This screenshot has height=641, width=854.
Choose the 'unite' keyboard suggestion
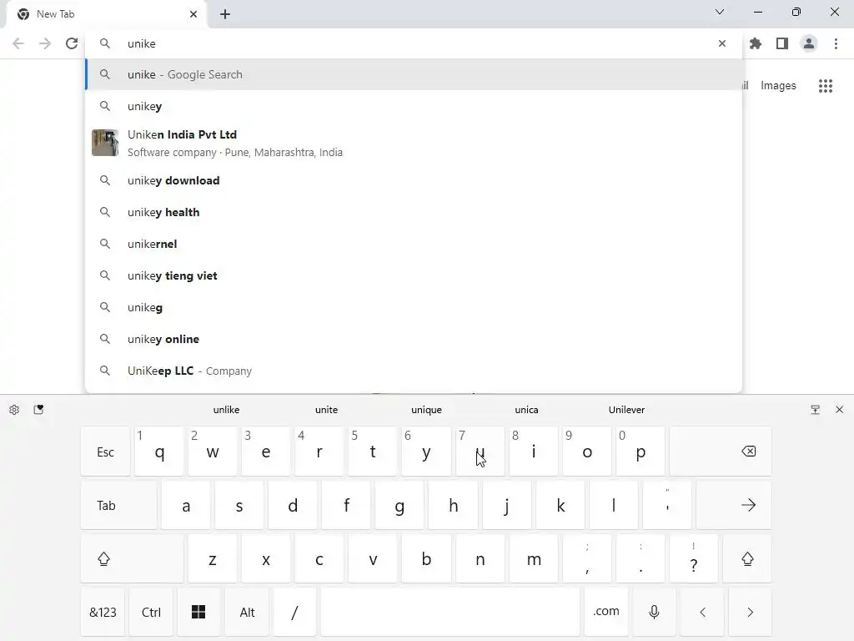click(x=326, y=410)
